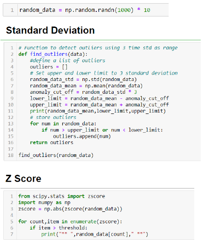Click the 'if item > threshold:' line
203x248 pixels.
[x=59, y=228]
